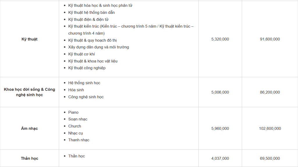Click the Kỹ thuật công nghiệp item
298x167 pixels.
(x=87, y=68)
